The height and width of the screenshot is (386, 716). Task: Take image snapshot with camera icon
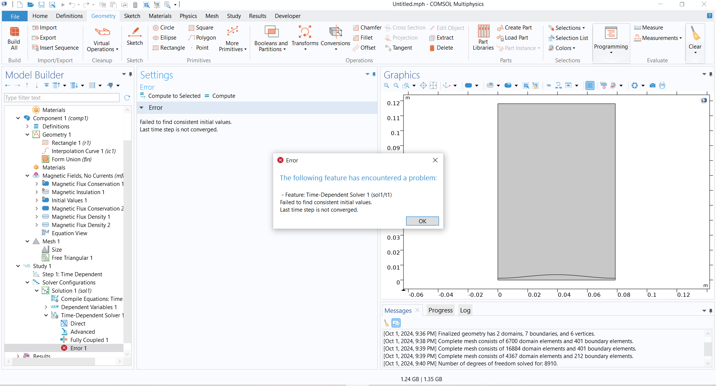pos(652,85)
